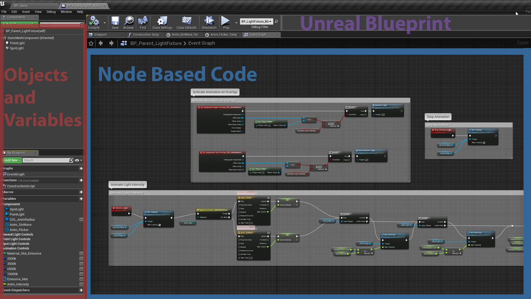Switch to the Anim_Flicker timeline tab
This screenshot has height=299, width=531.
(224, 34)
